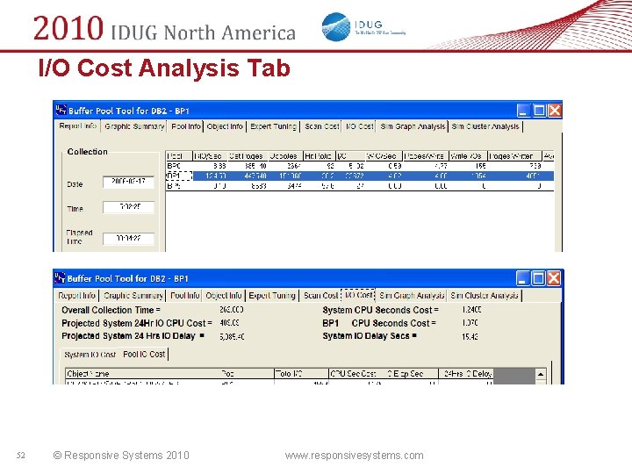Select the third pool row in table
The height and width of the screenshot is (474, 632).
(360, 186)
